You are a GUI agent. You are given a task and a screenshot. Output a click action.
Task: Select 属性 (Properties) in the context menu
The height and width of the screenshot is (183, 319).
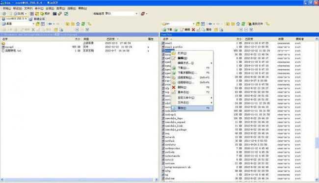(192, 108)
